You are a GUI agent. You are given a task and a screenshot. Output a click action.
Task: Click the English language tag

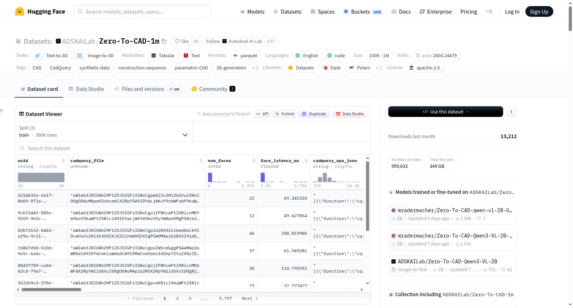coord(307,55)
